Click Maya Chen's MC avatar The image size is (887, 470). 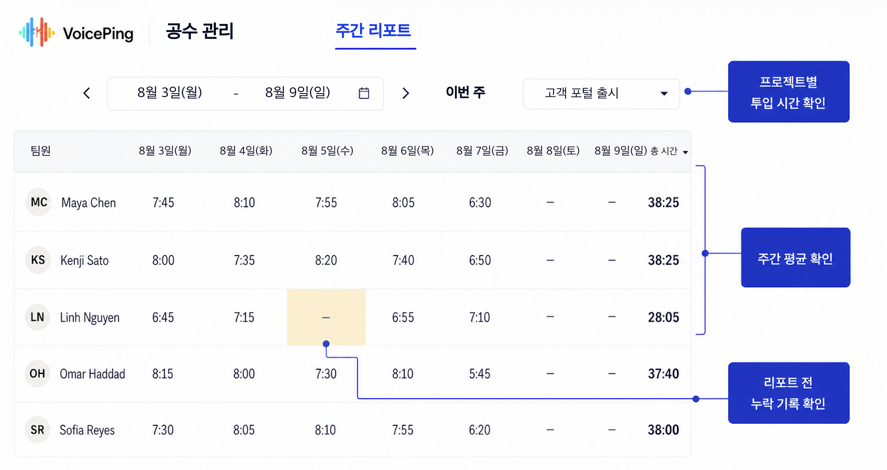[x=39, y=202]
